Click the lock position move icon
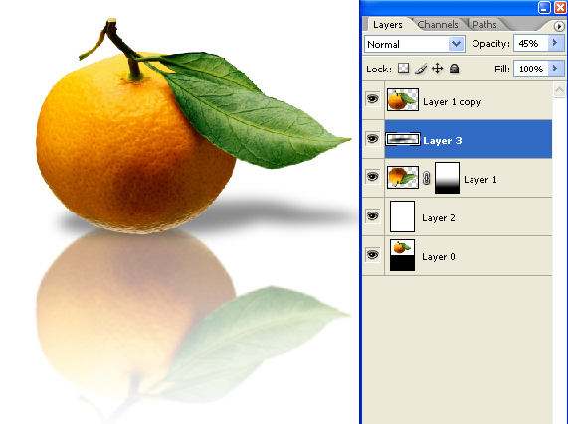 [438, 69]
